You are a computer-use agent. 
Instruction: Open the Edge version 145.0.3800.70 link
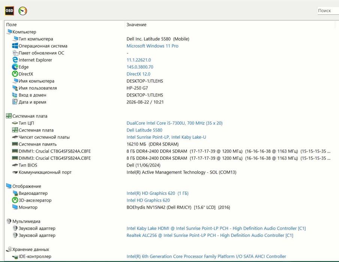pos(140,67)
